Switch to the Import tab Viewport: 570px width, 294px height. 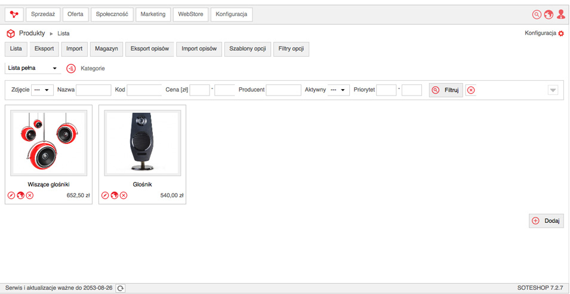(75, 49)
